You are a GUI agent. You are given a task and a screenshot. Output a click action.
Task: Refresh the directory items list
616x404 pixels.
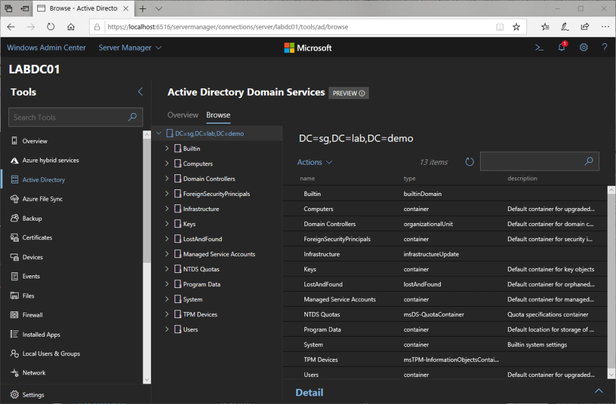pos(470,162)
